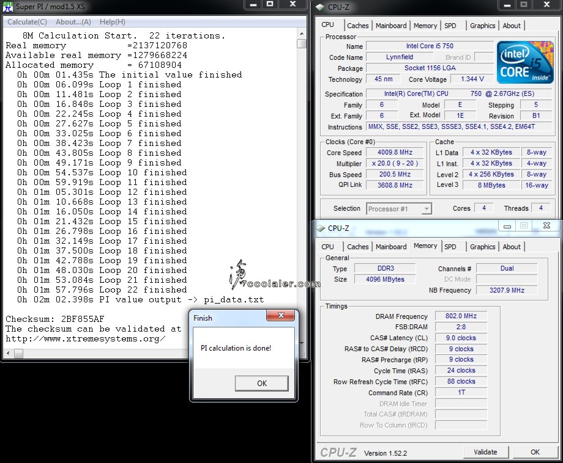Click the Validate button in CPU-Z

pyautogui.click(x=485, y=452)
